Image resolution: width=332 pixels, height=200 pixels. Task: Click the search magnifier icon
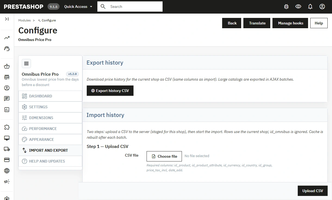pos(103,7)
